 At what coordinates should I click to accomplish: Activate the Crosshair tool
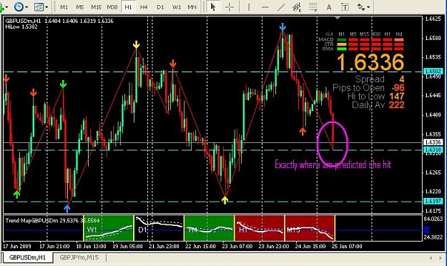tap(229, 7)
